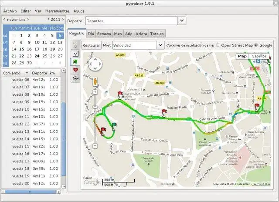Click red flag beside the green flag
279x202 pixels.
coord(103,131)
